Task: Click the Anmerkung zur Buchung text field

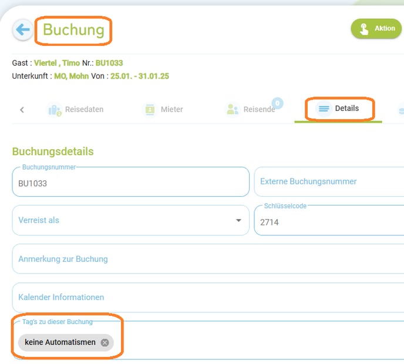Action: coord(208,259)
